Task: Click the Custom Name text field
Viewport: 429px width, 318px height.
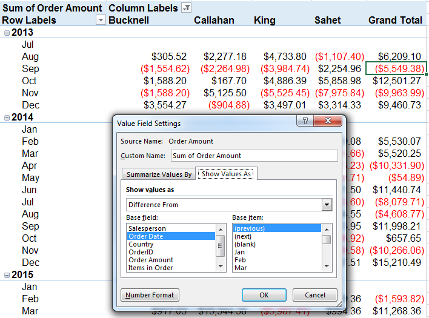Action: coord(254,156)
